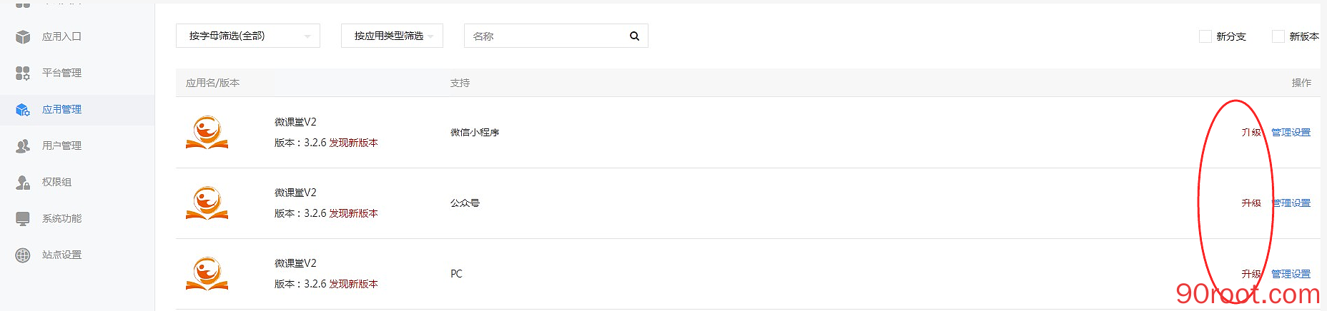Click 管理设置 for the 微信小程序 app

(1291, 133)
